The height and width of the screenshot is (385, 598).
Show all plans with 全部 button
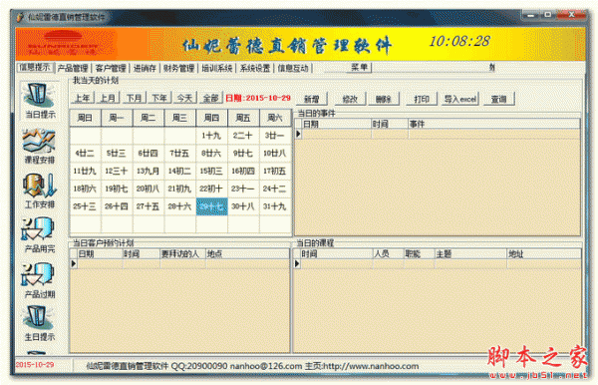click(211, 98)
